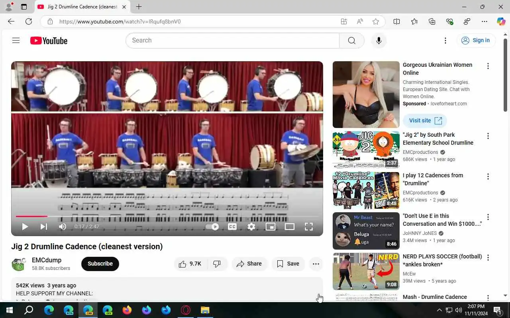Open options for I play 12 Cadences video
Viewport: 510px width, 318px height.
488,177
